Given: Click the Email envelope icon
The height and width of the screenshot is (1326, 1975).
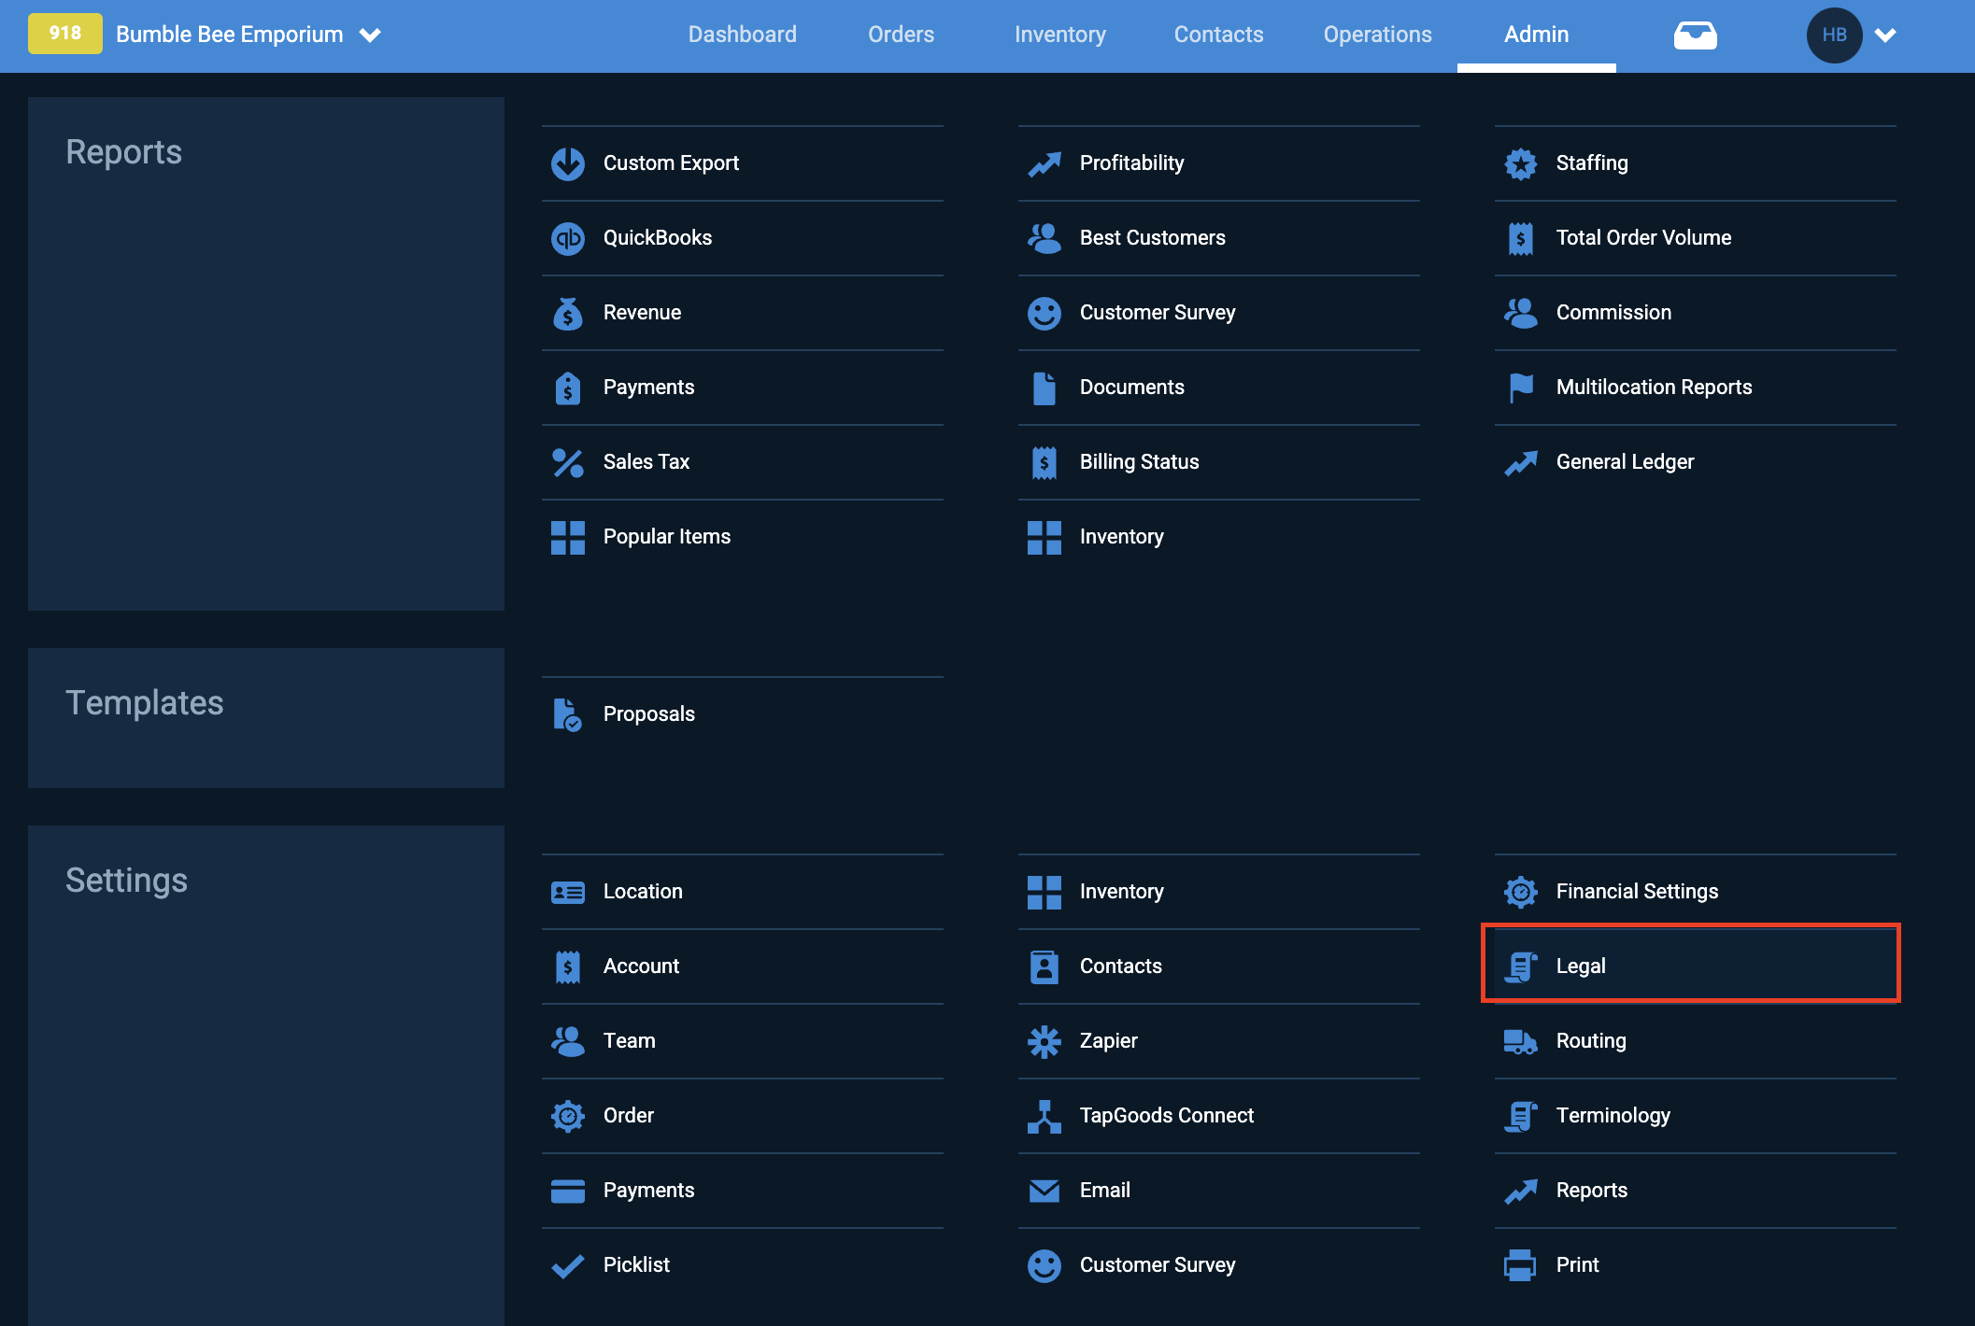Looking at the screenshot, I should (1044, 1191).
